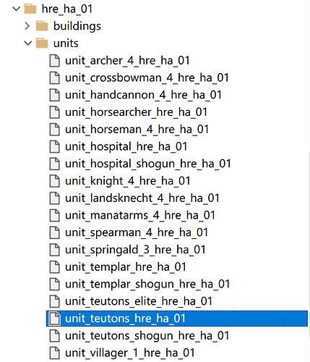
Task: Click file icon for unit_springald_3_hre_ha_01
Action: 55,250
